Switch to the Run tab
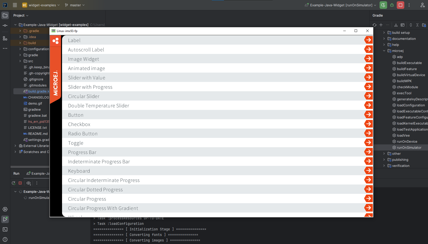The width and height of the screenshot is (428, 244). pos(16,173)
